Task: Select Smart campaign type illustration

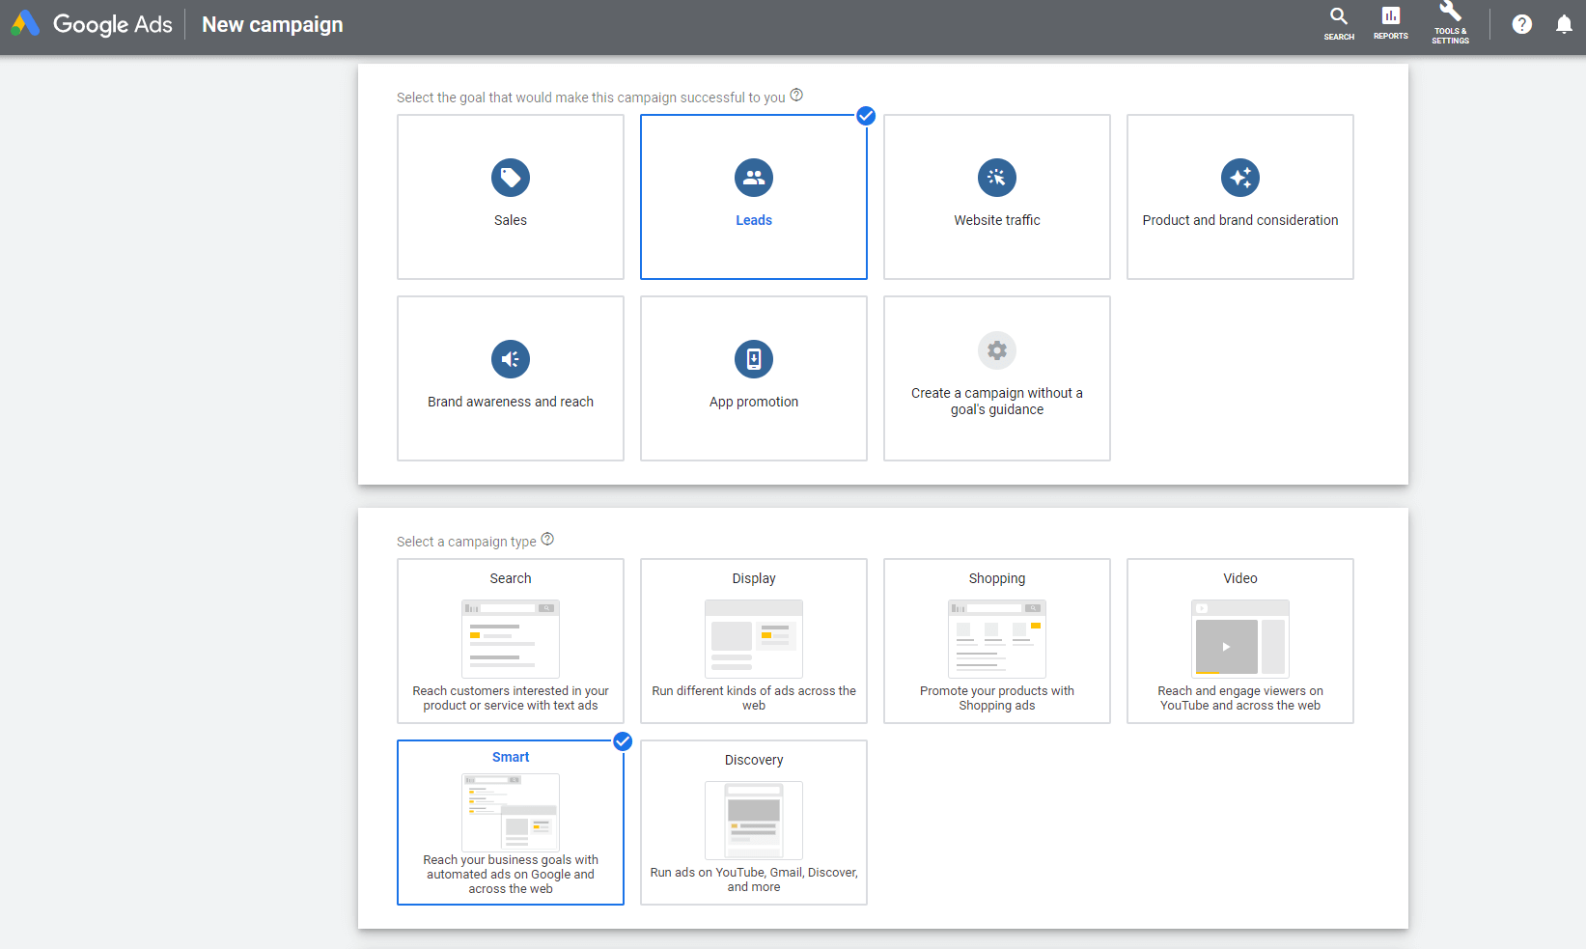Action: click(511, 812)
